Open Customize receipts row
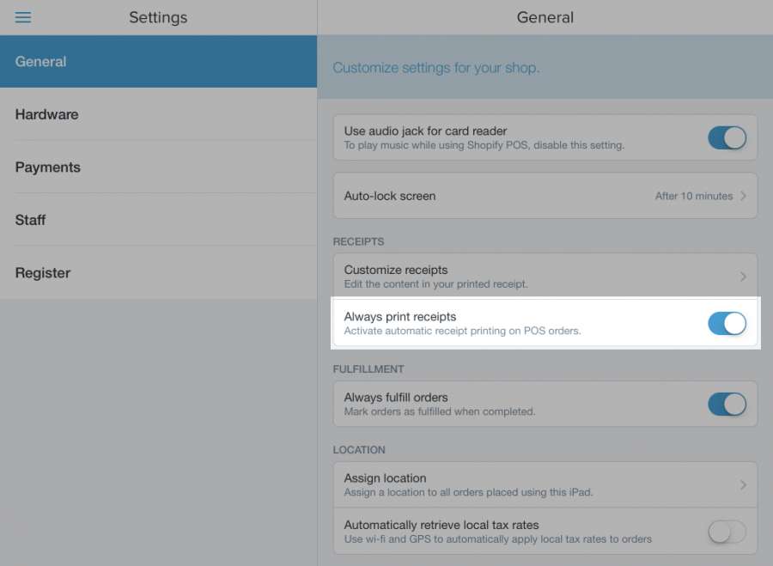This screenshot has width=773, height=566. click(x=545, y=277)
